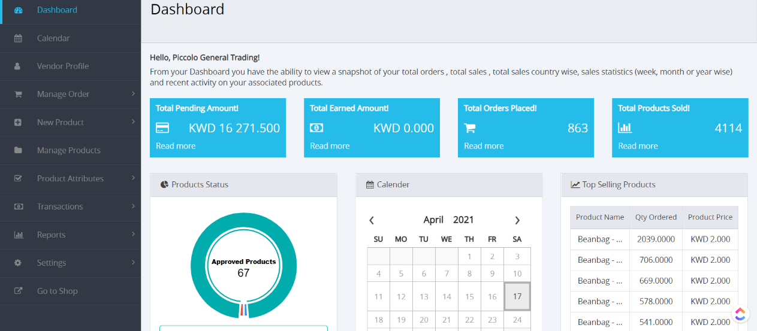Click the credit card icon in Total Pending Amount

click(x=162, y=128)
